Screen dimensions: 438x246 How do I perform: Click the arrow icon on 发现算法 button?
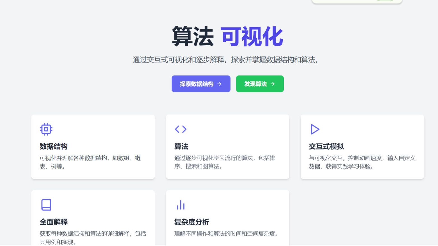(x=273, y=84)
